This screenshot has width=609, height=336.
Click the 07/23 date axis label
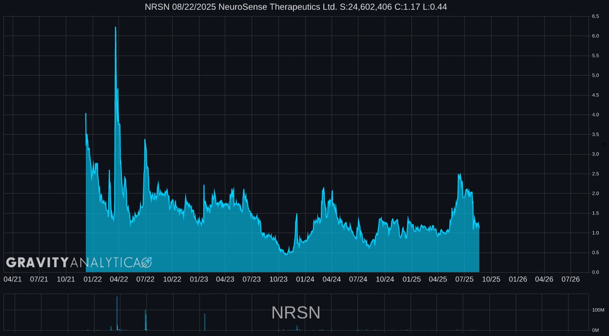(x=252, y=279)
